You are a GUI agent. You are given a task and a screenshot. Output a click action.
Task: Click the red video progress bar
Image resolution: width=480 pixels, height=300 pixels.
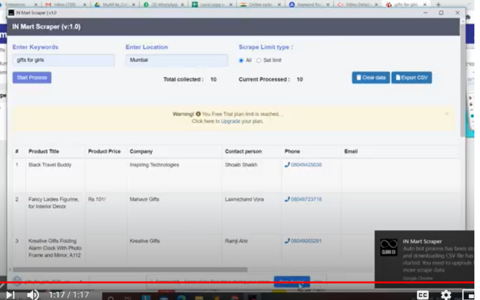(237, 282)
